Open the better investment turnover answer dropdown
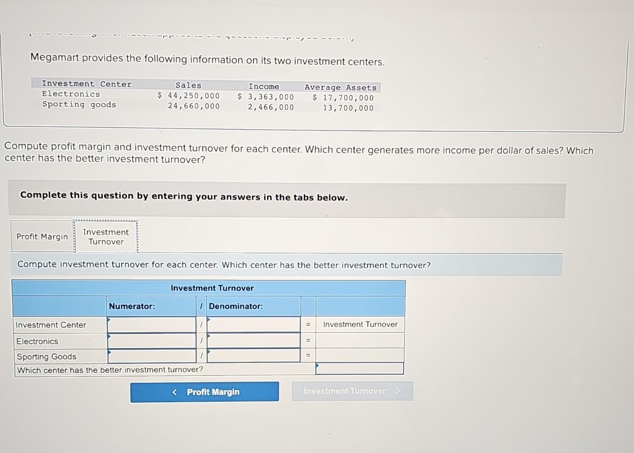This screenshot has width=634, height=453. tap(359, 369)
